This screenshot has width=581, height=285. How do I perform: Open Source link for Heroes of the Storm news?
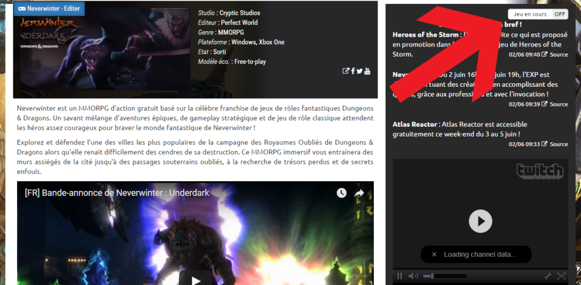click(x=559, y=54)
